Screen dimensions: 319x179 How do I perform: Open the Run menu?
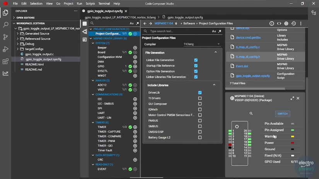click(x=79, y=3)
